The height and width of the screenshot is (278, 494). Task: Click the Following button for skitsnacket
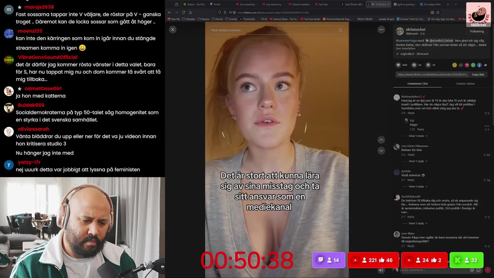[477, 31]
